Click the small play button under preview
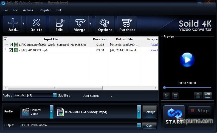This screenshot has width=217, height=133. click(x=166, y=95)
